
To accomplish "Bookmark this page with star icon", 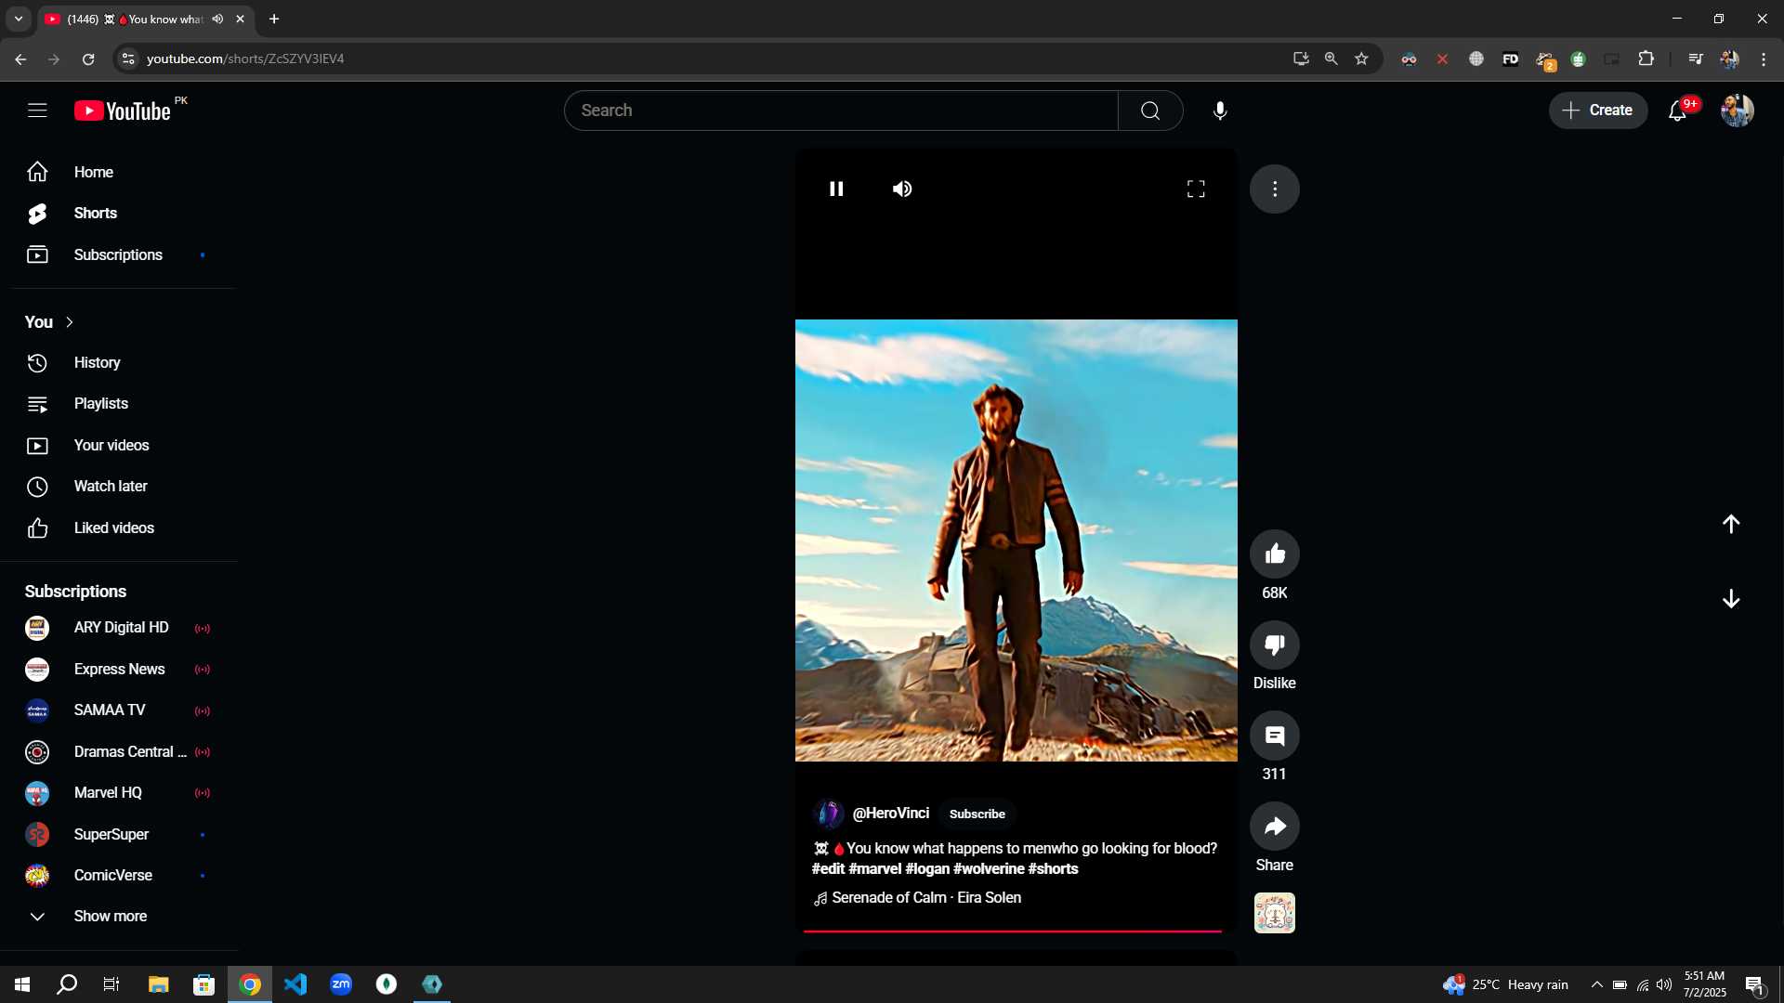I will pyautogui.click(x=1361, y=59).
